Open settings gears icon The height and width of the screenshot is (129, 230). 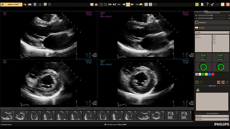click(212, 5)
